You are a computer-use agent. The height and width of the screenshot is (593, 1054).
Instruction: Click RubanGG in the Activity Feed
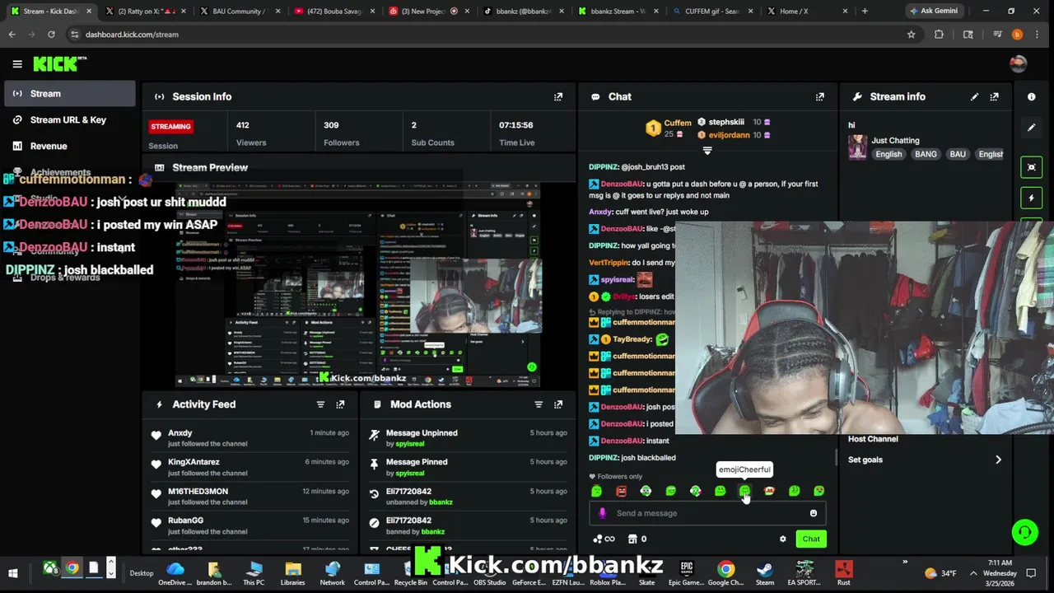tap(185, 521)
